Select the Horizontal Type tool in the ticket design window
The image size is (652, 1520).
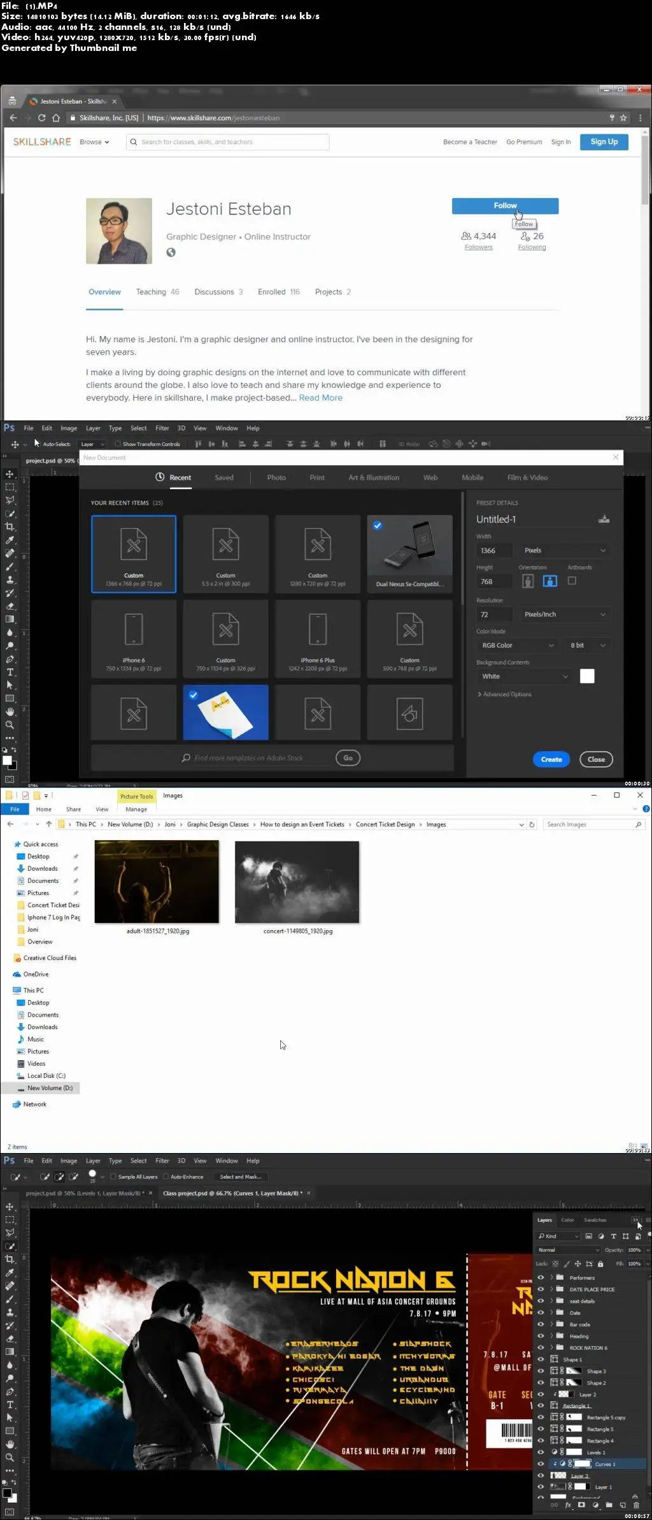pyautogui.click(x=10, y=1405)
